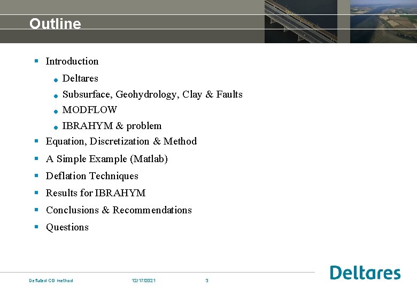The height and width of the screenshot is (288, 417).
Task: Select the 'Introduction' bullet item
Action: tap(72, 61)
